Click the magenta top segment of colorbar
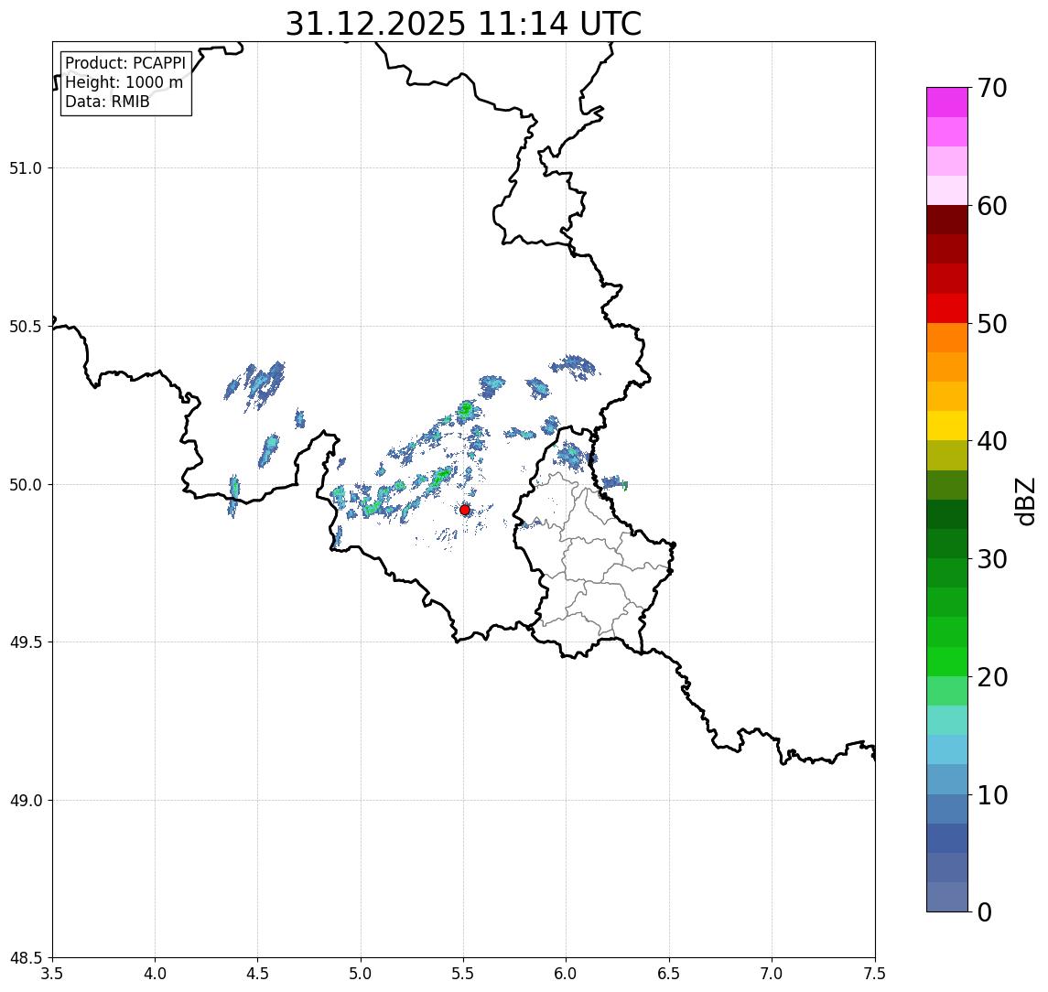 pyautogui.click(x=947, y=102)
